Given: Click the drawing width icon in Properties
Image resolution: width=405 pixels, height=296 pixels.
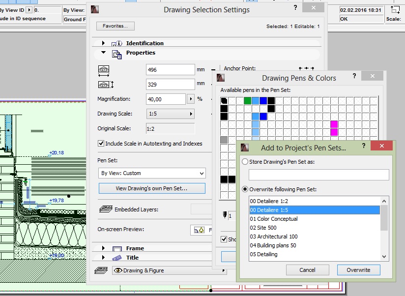Looking at the screenshot, I should tap(103, 70).
